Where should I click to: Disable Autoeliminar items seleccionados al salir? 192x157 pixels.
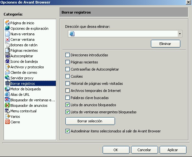[67, 131]
